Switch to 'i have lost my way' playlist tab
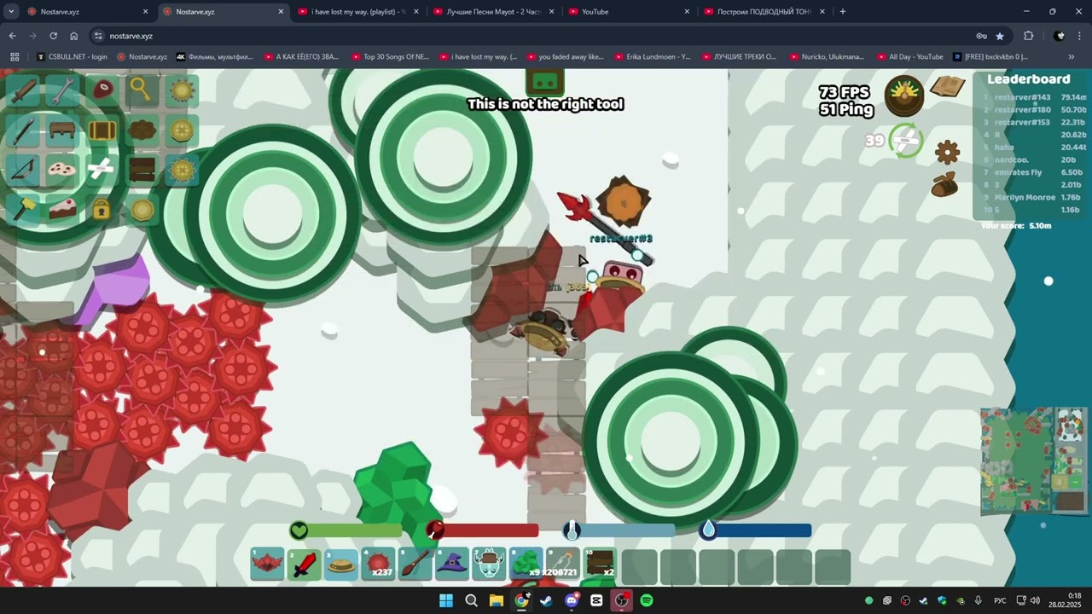This screenshot has width=1092, height=614. click(x=358, y=12)
